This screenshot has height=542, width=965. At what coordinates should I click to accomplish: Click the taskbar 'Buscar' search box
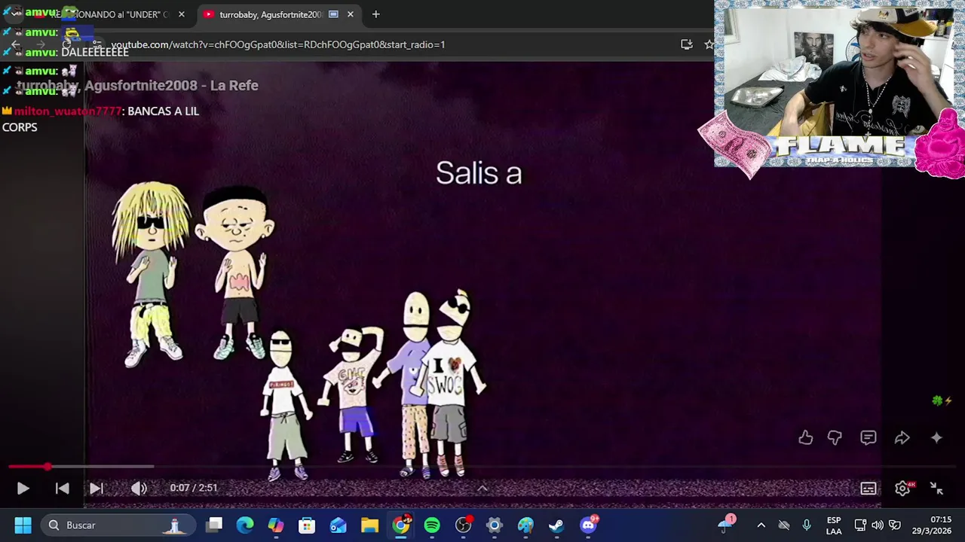(118, 525)
